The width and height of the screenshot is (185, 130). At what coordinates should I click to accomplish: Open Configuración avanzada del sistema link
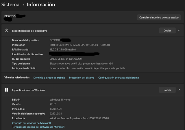119,78
